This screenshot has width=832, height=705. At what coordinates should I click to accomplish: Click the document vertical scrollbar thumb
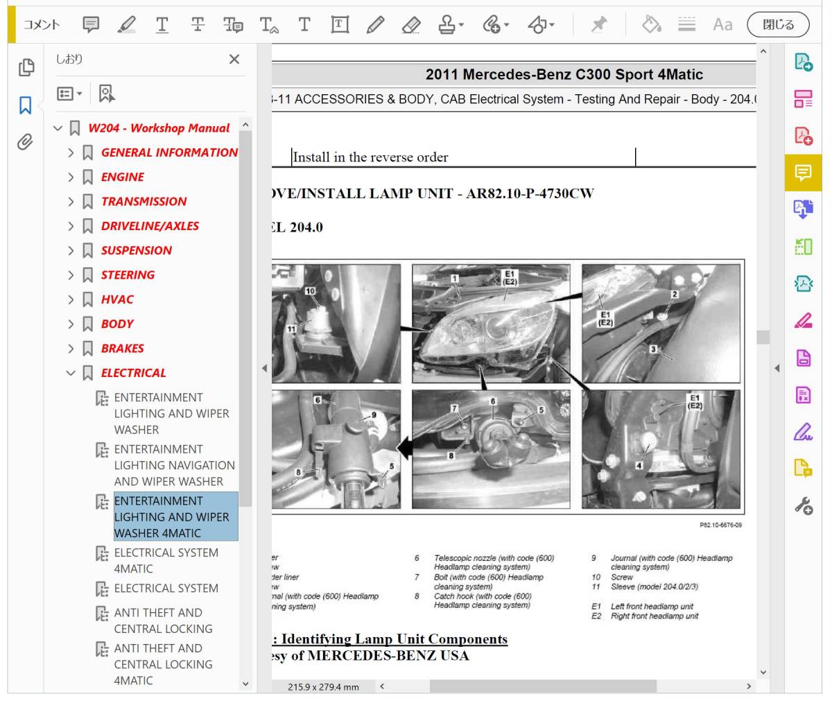763,337
